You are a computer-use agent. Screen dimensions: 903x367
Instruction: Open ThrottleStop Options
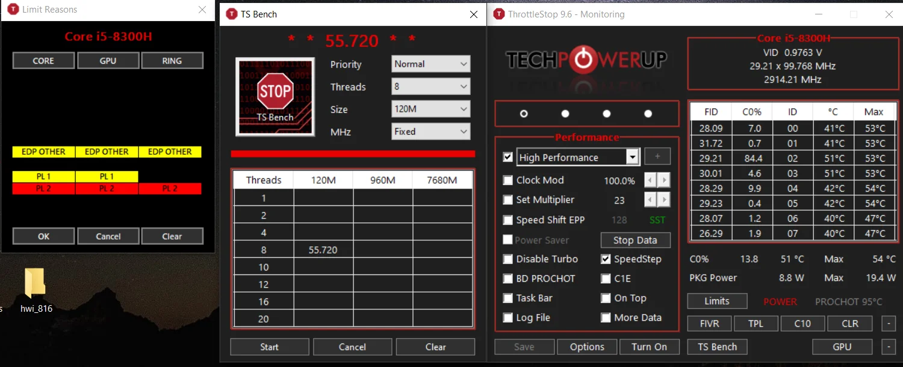[x=587, y=347]
